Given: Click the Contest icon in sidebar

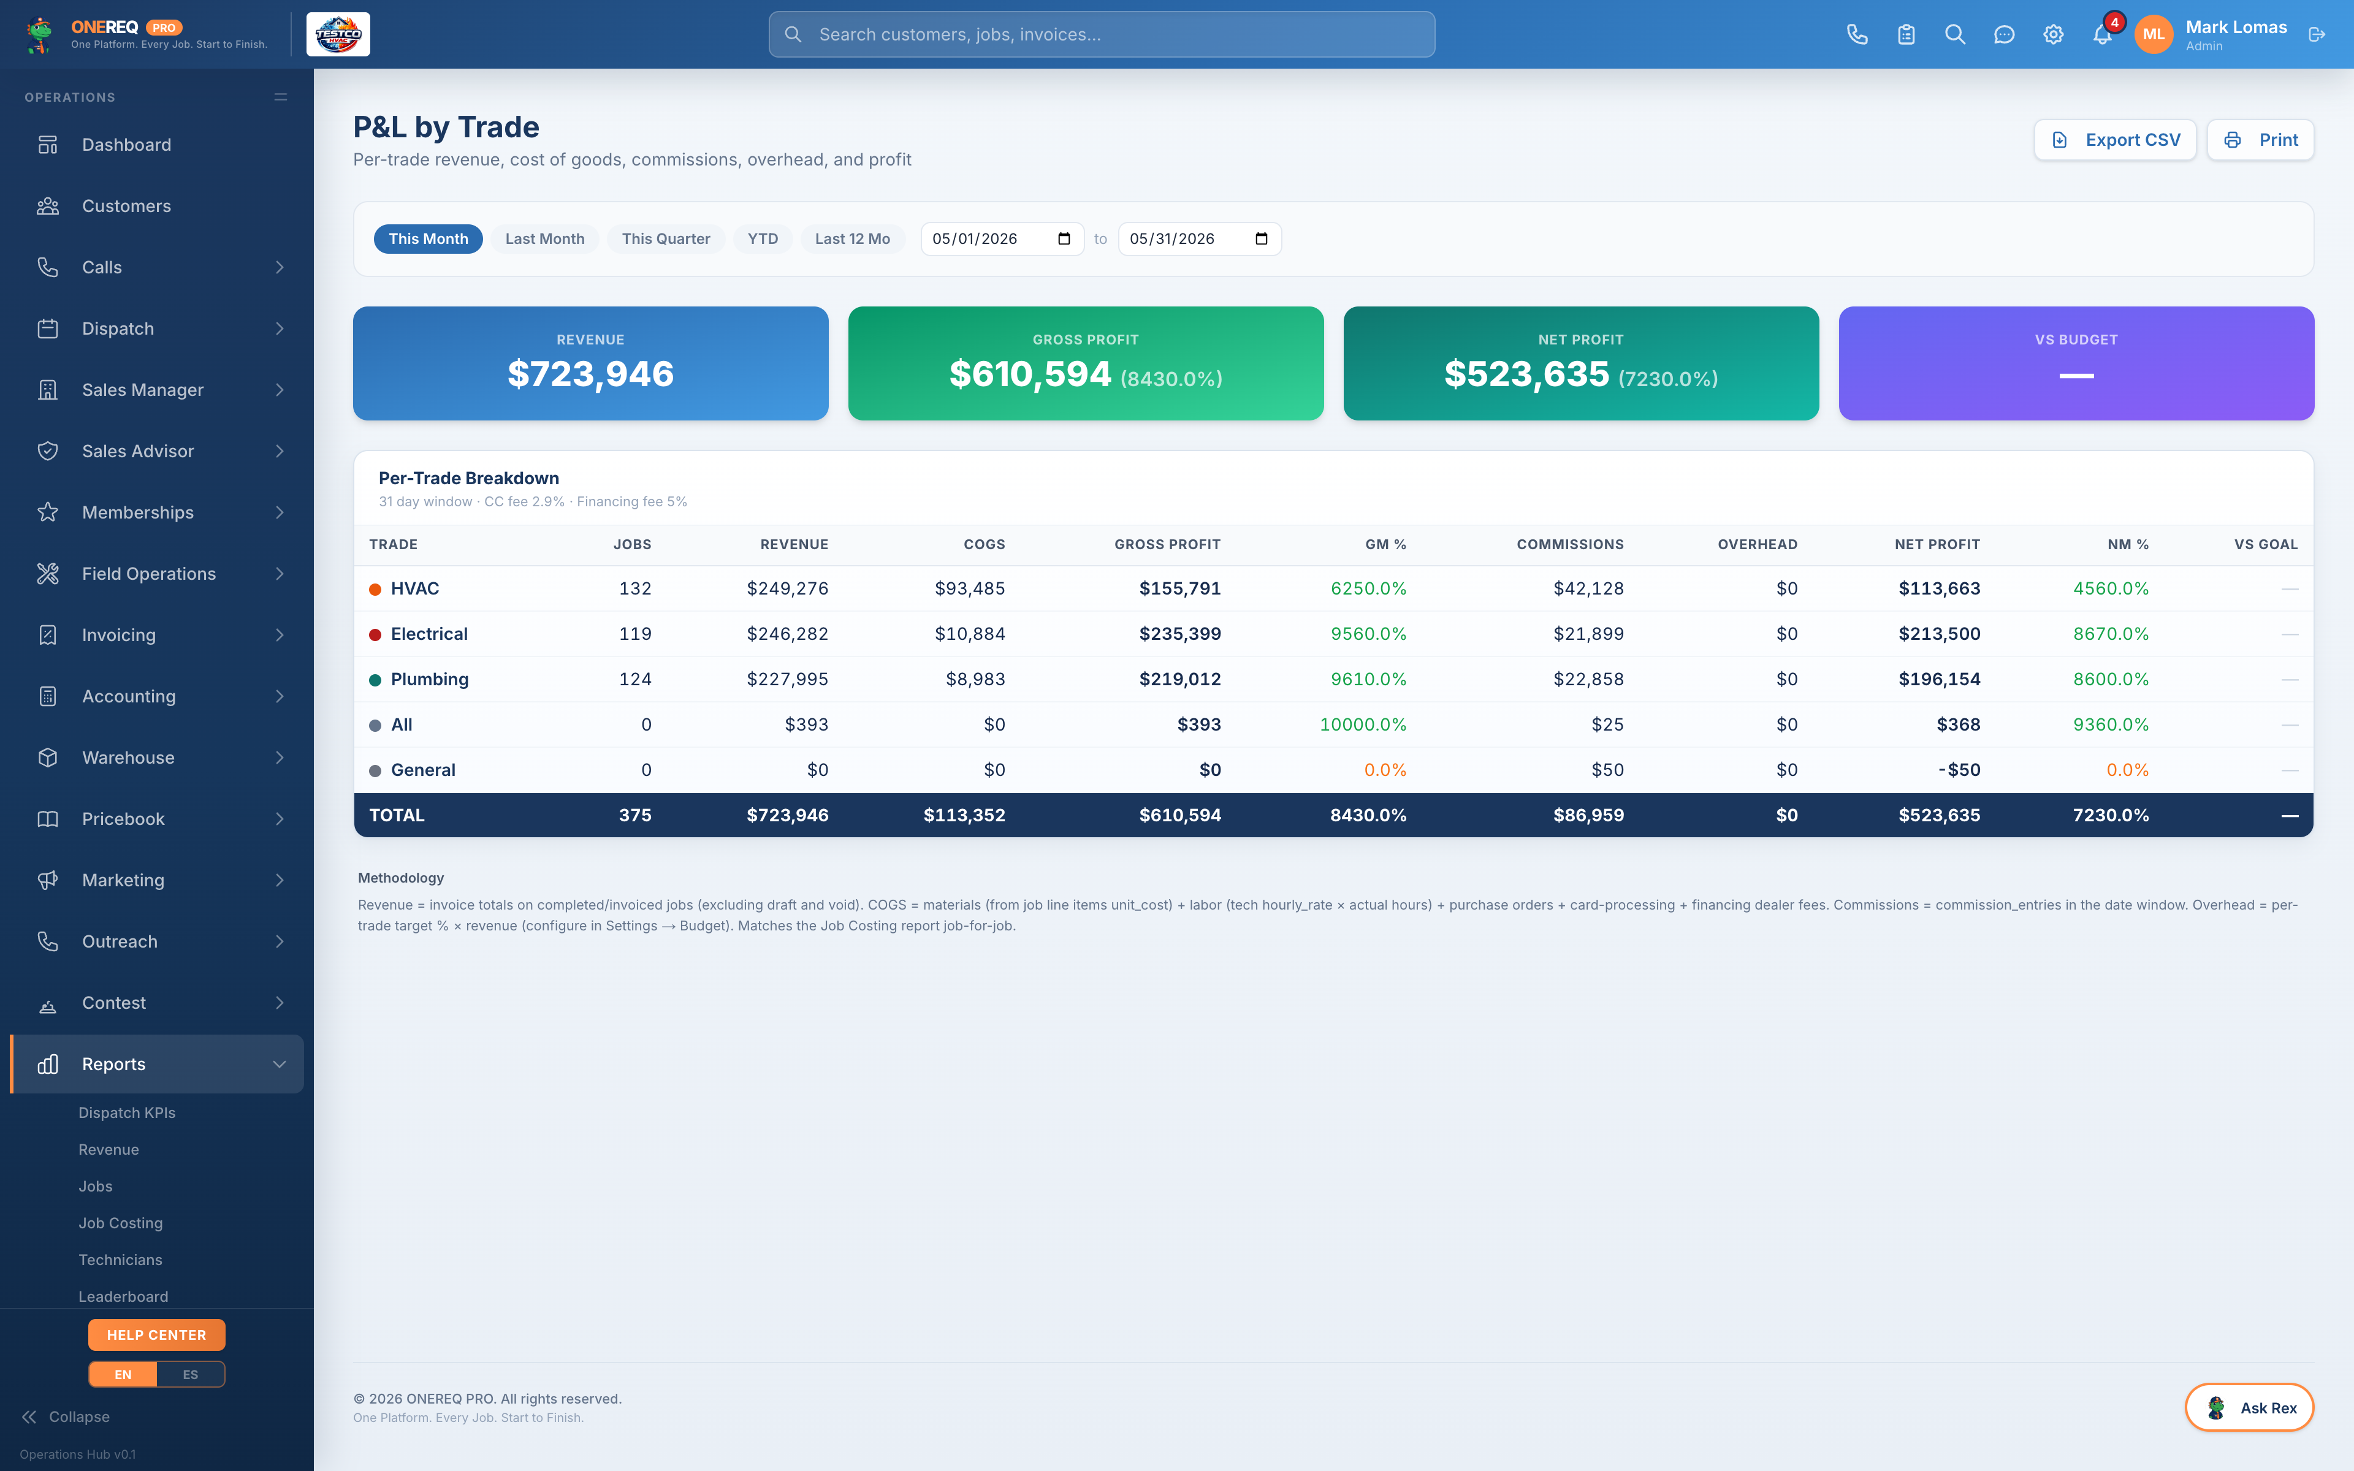Looking at the screenshot, I should click(48, 1006).
